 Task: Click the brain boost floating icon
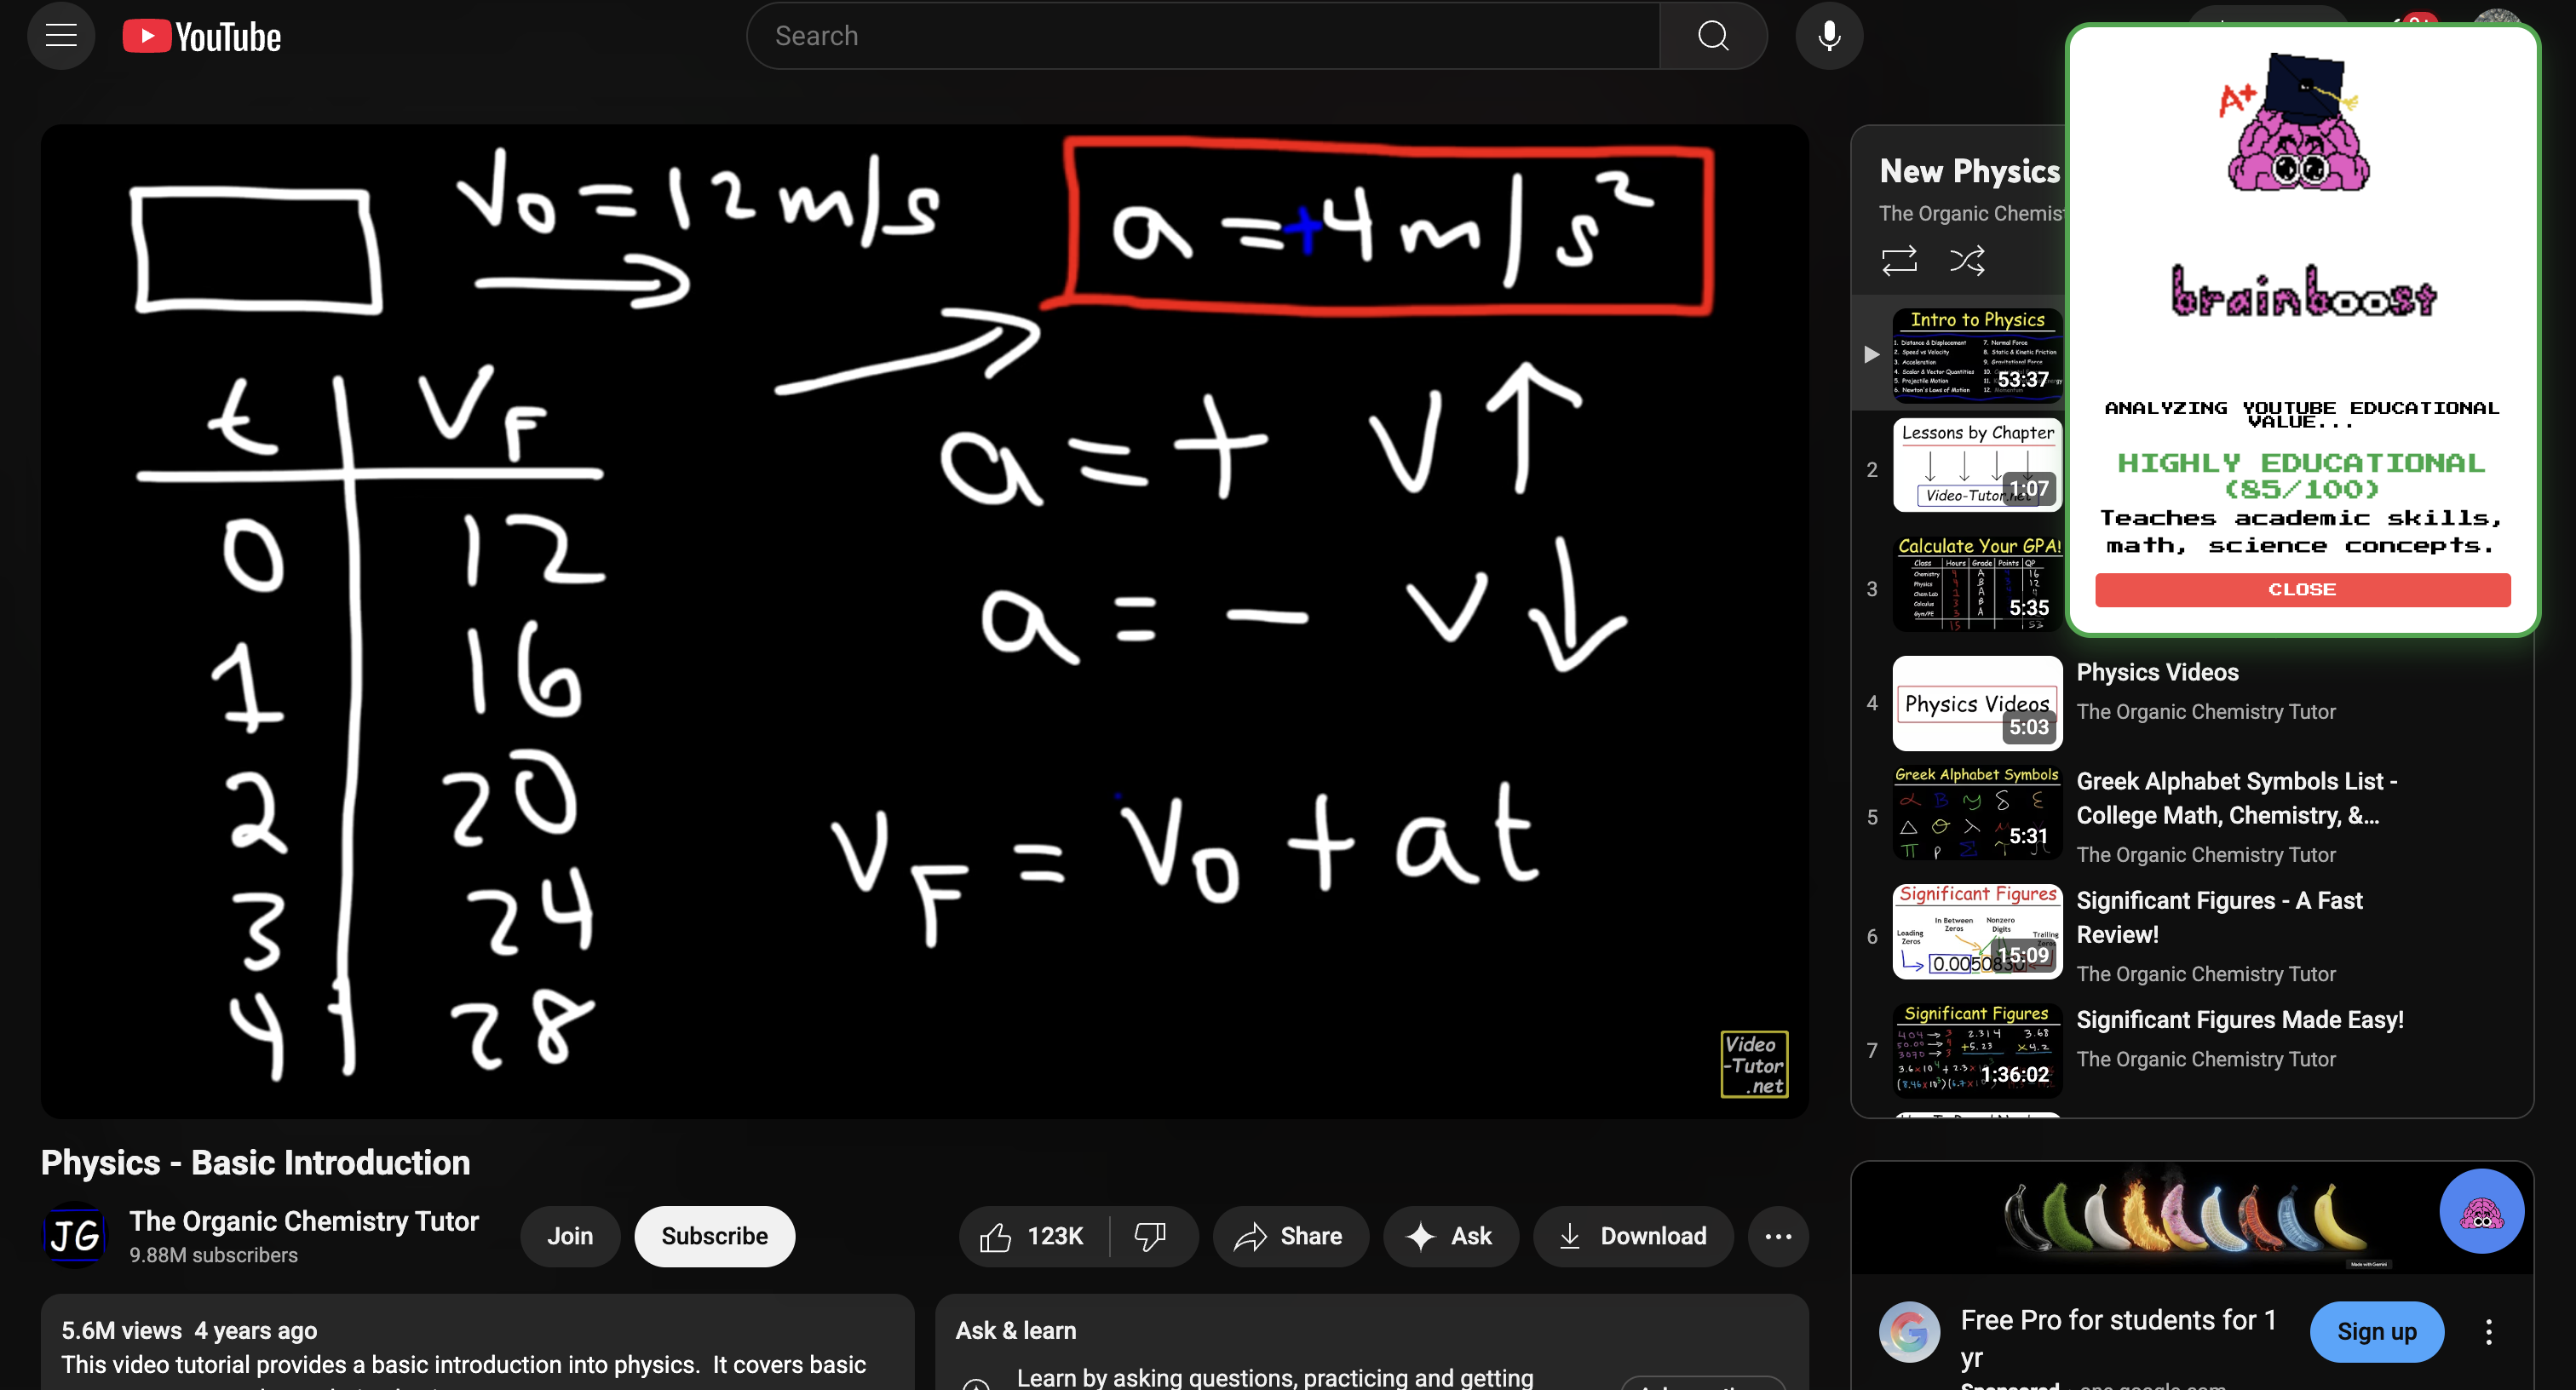[2481, 1211]
